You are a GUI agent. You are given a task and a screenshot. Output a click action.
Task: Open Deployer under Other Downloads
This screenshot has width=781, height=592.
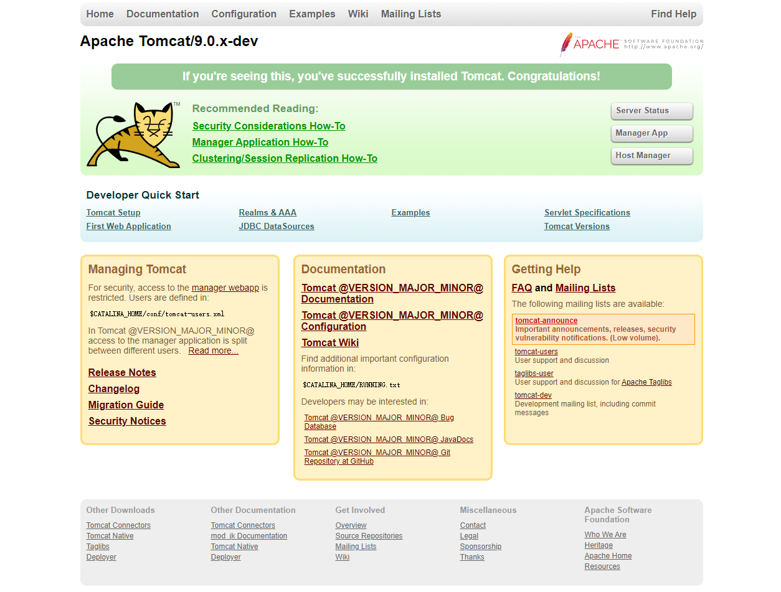coord(102,557)
